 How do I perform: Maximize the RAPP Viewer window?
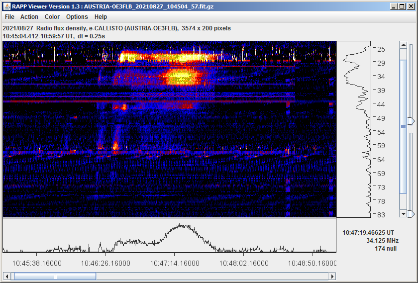pos(402,6)
